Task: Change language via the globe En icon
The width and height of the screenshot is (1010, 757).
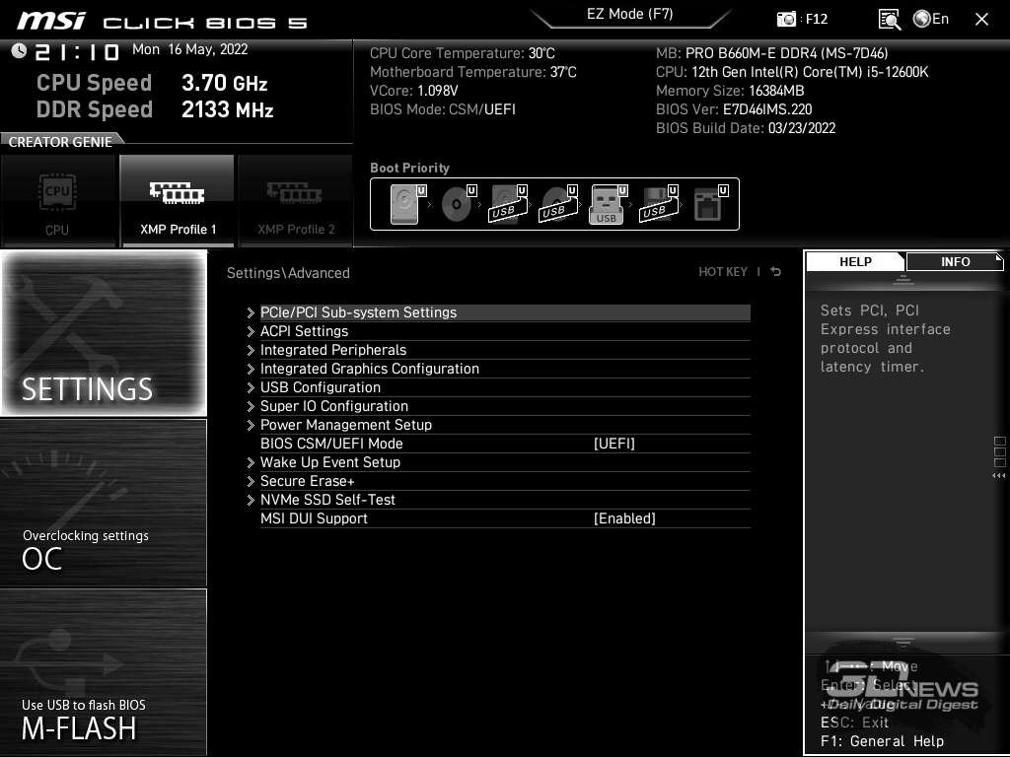Action: click(931, 19)
